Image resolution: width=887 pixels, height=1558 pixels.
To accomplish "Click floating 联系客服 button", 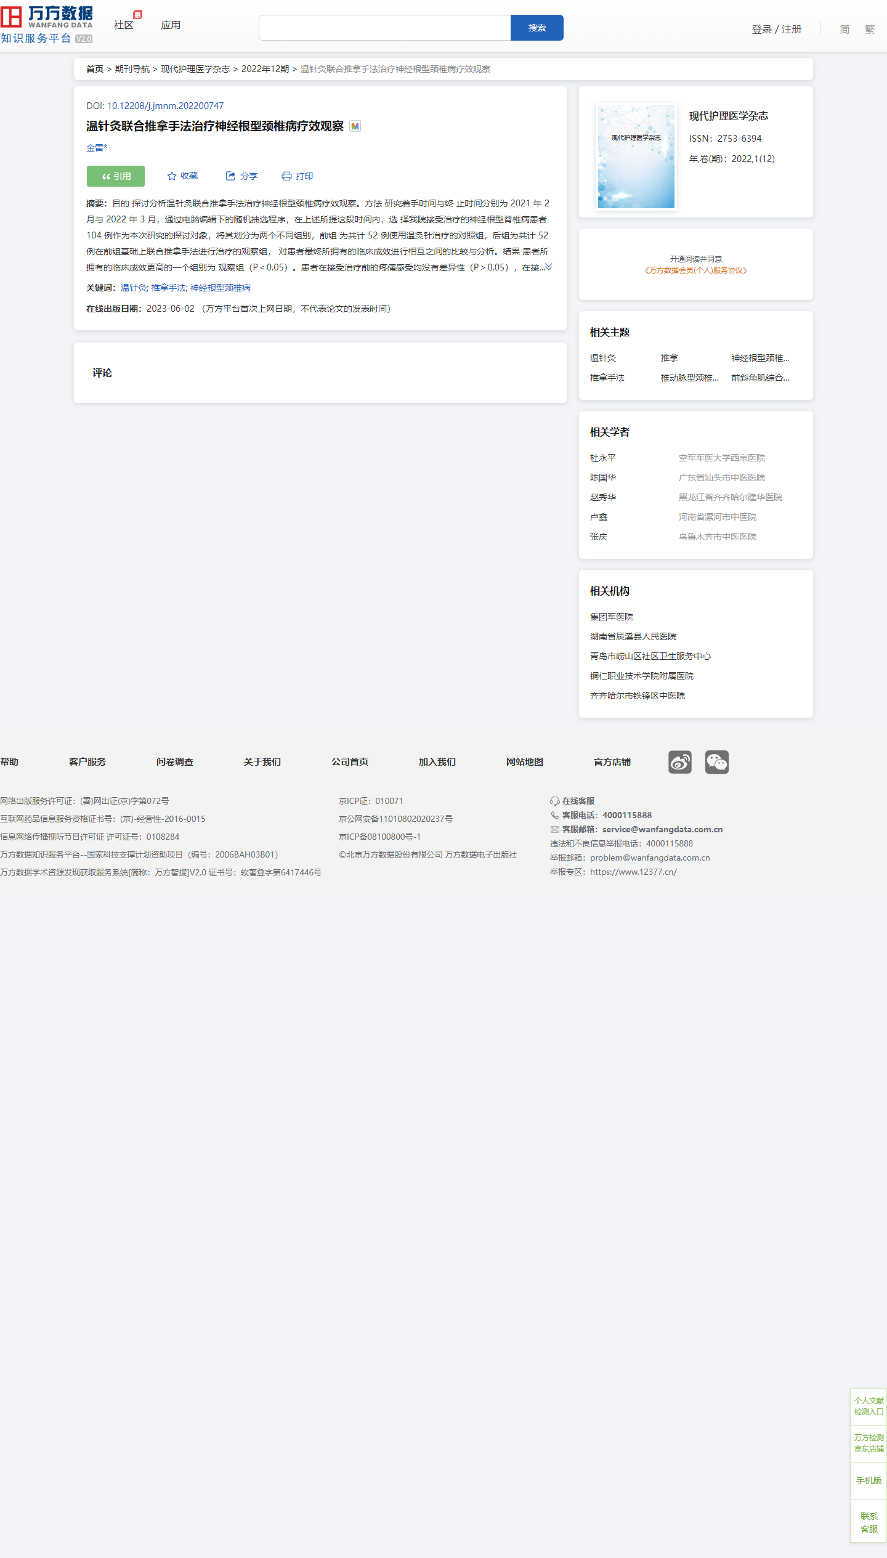I will pyautogui.click(x=869, y=1522).
